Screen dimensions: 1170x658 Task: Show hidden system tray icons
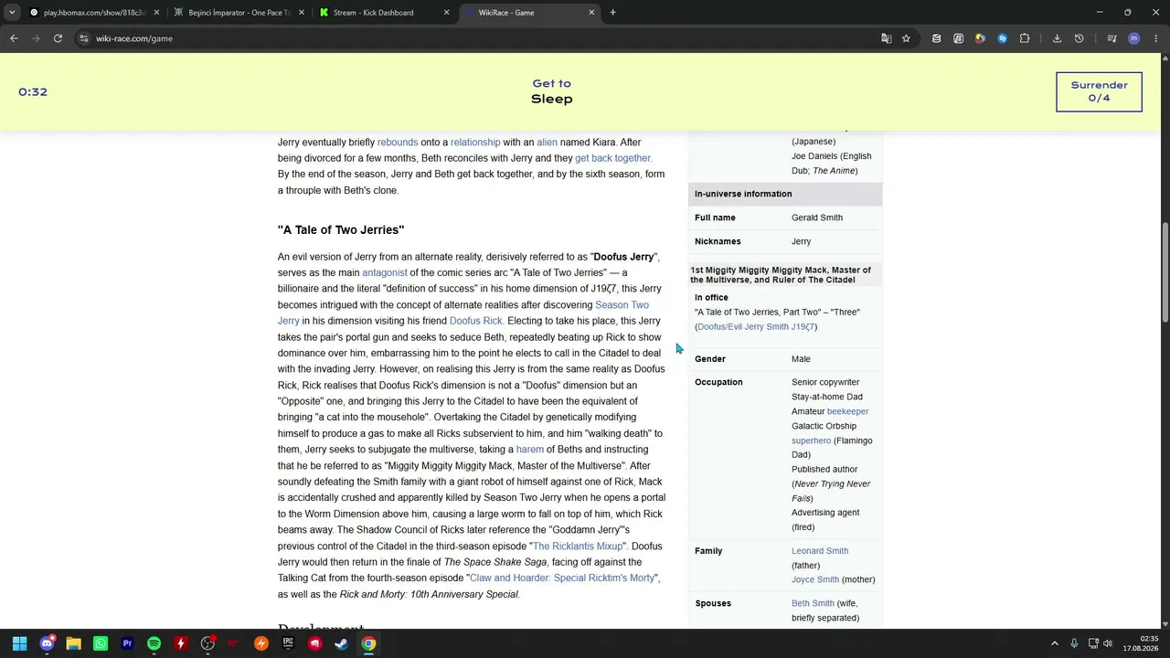pyautogui.click(x=1054, y=643)
